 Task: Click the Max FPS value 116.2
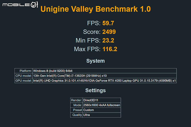[x=110, y=49]
